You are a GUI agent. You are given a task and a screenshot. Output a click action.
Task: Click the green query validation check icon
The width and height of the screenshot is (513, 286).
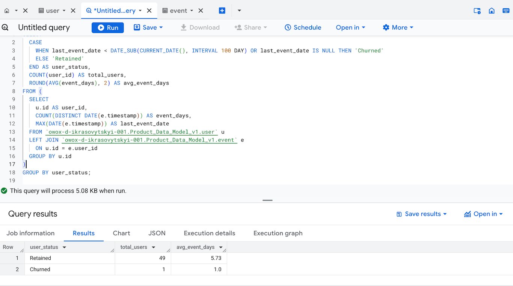tap(4, 191)
